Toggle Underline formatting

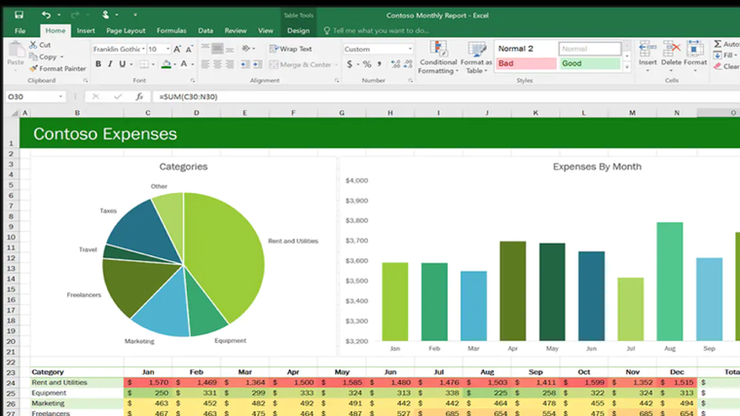[x=123, y=64]
